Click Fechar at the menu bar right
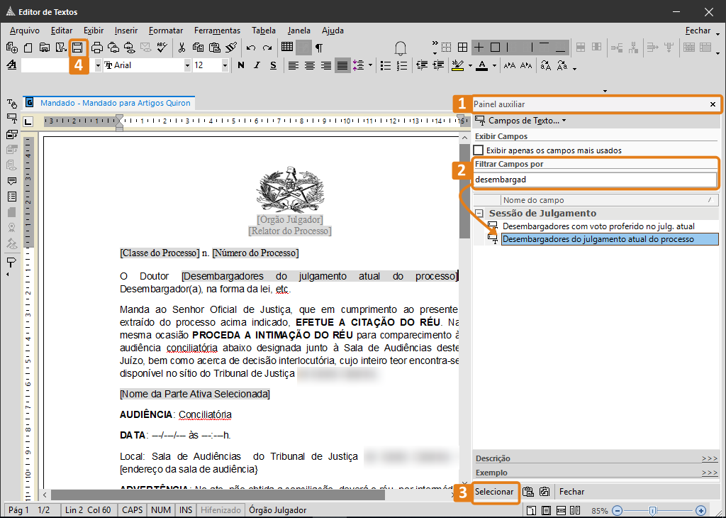 point(698,31)
